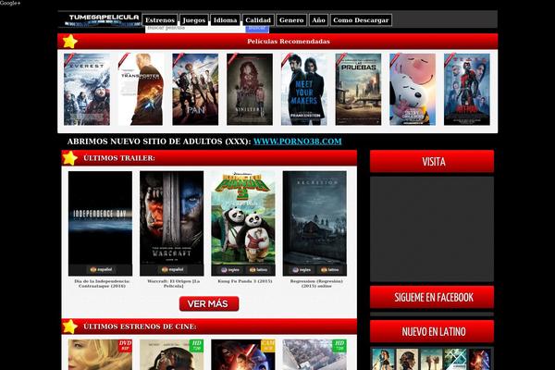Open the Sinister movie poster

pyautogui.click(x=250, y=89)
